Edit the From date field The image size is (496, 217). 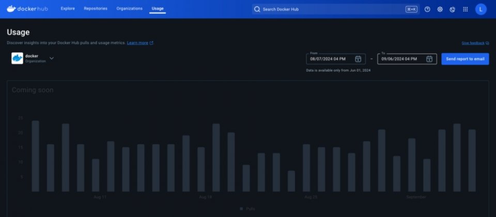336,59
